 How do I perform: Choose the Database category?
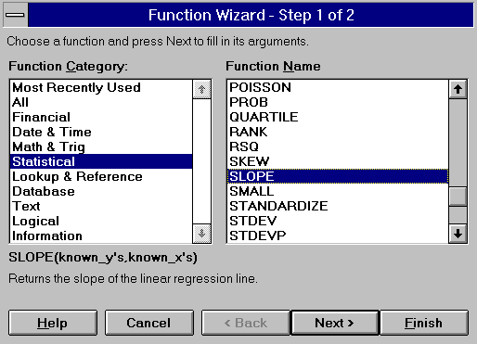tap(101, 191)
